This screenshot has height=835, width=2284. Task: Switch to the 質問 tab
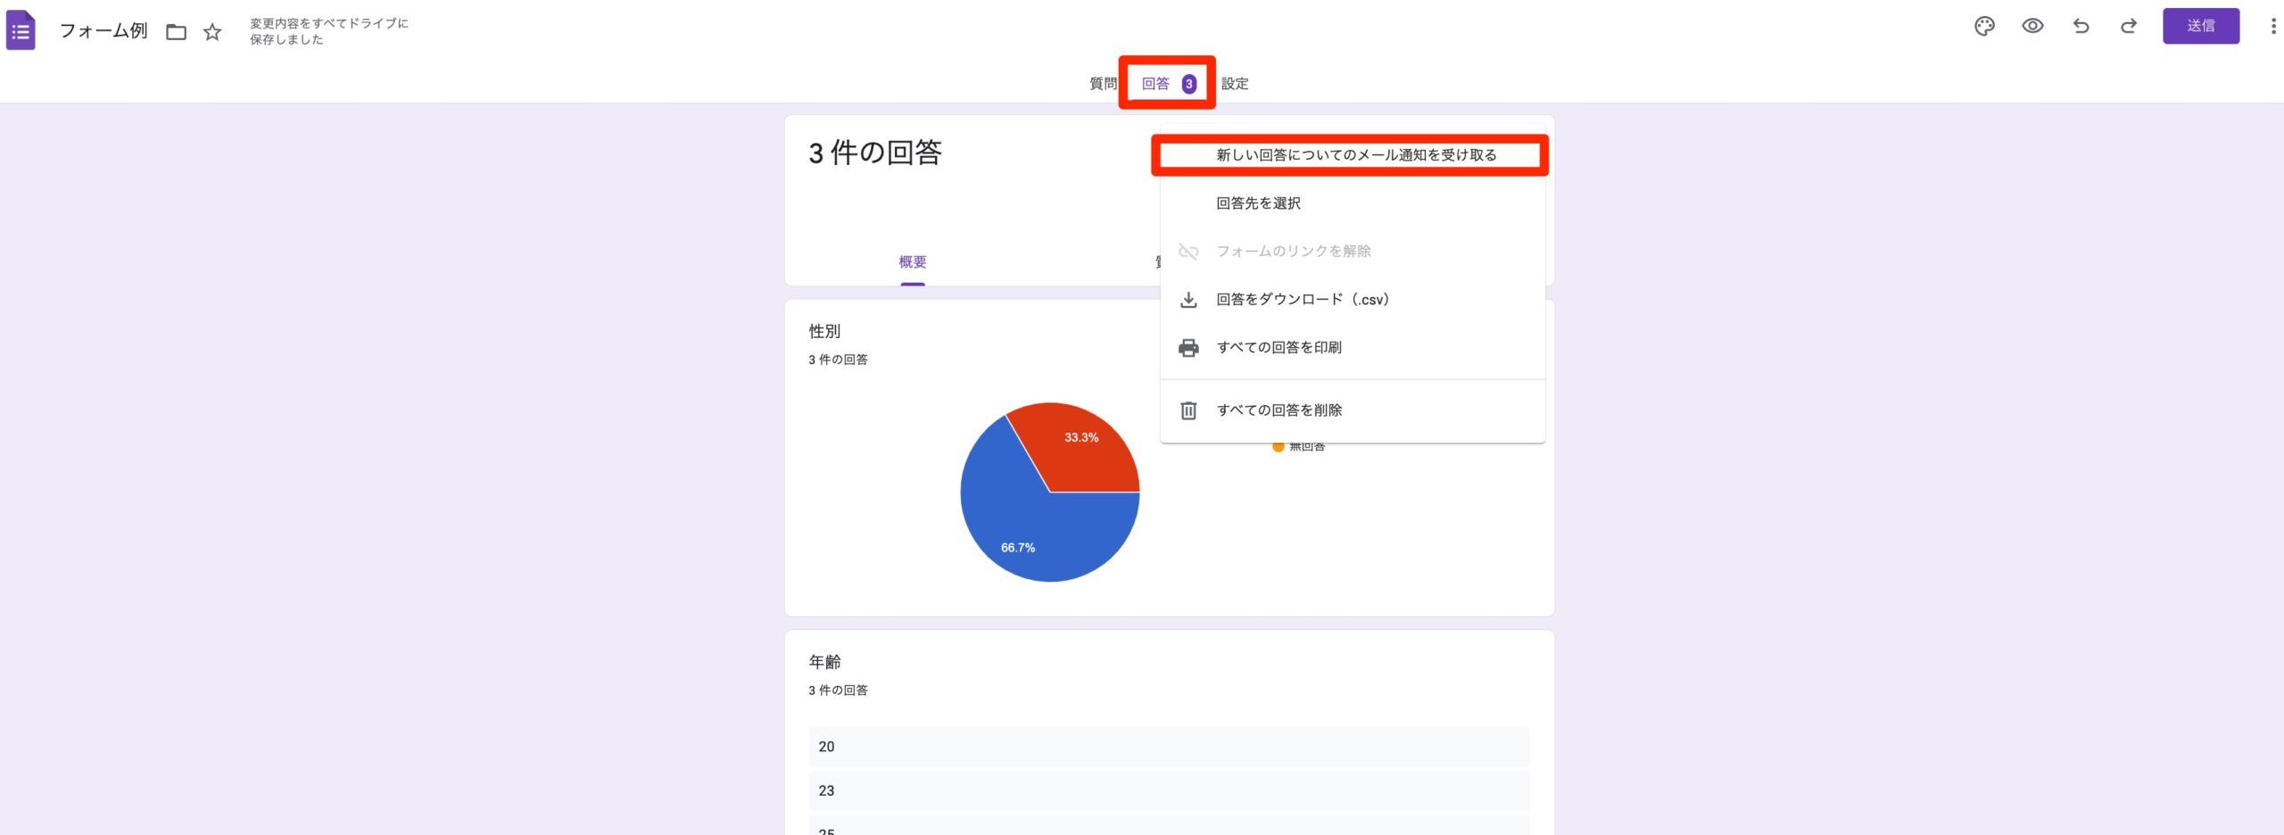click(1100, 83)
